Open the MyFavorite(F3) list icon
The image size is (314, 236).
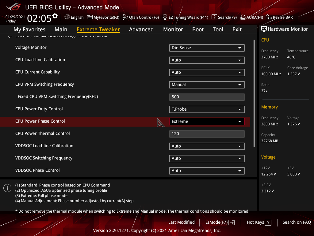click(90, 17)
